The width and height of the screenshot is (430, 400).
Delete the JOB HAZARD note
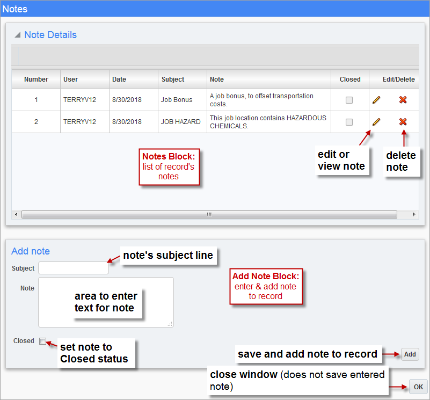pyautogui.click(x=404, y=122)
